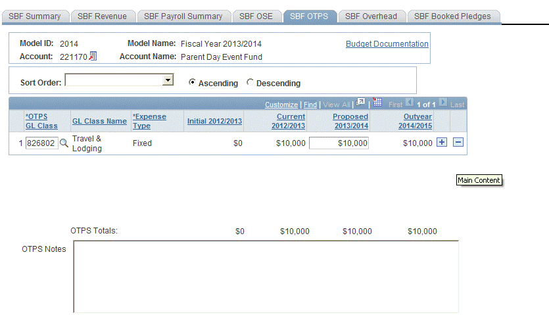The height and width of the screenshot is (315, 549).
Task: Add a new row with plus button
Action: [441, 142]
